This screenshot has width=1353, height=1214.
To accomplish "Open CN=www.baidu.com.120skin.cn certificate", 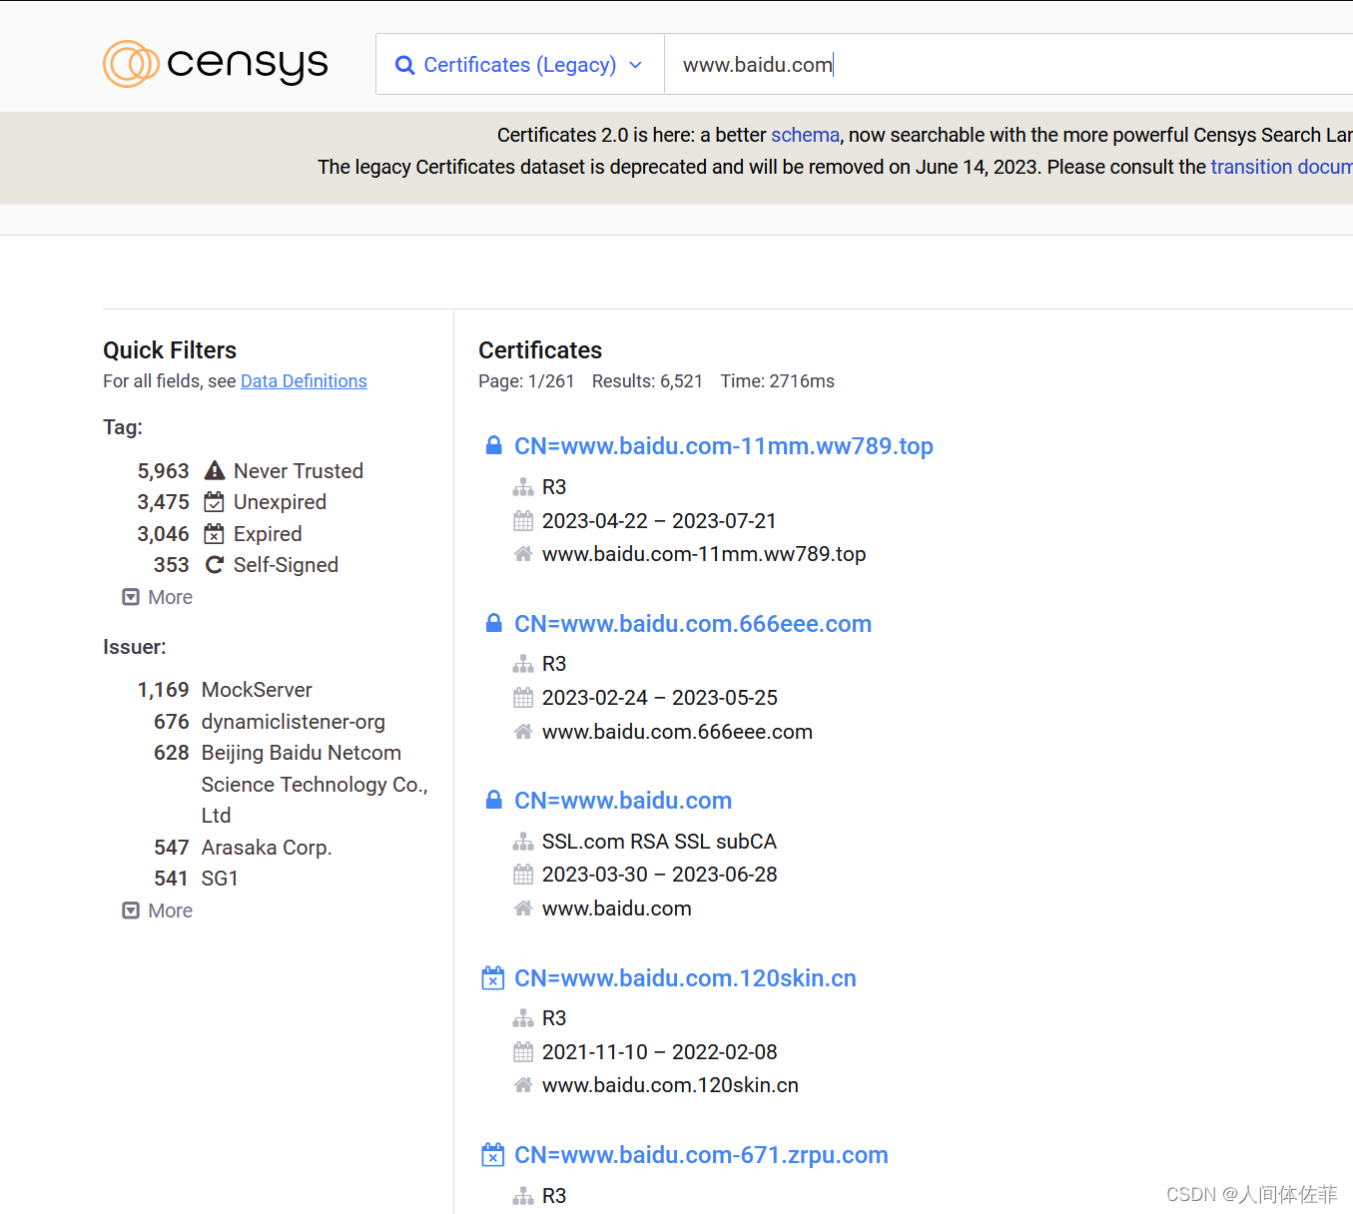I will tap(685, 978).
